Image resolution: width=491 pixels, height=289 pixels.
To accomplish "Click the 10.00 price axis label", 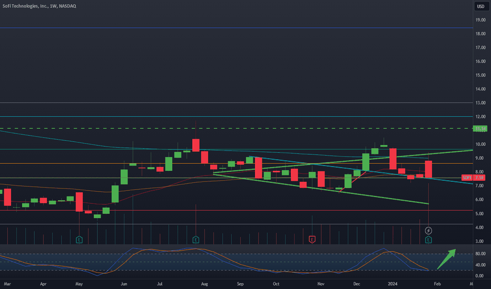I will pos(480,144).
